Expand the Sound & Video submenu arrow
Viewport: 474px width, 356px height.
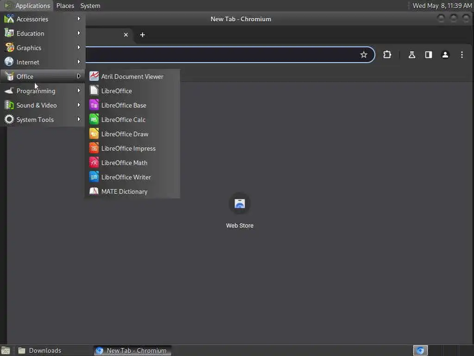click(79, 105)
